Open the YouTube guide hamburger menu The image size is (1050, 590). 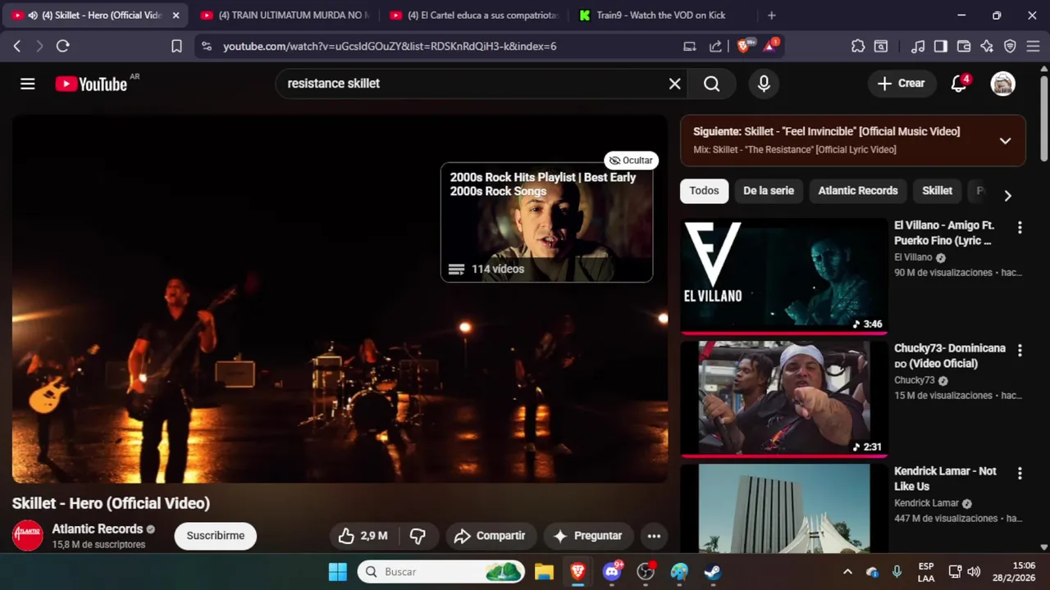pos(28,84)
